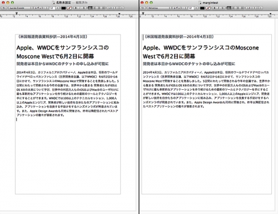Image resolution: width=278 pixels, height=214 pixels.
Task: Click subheading '開発者は本日から' in margintest document
Action: tap(157, 64)
